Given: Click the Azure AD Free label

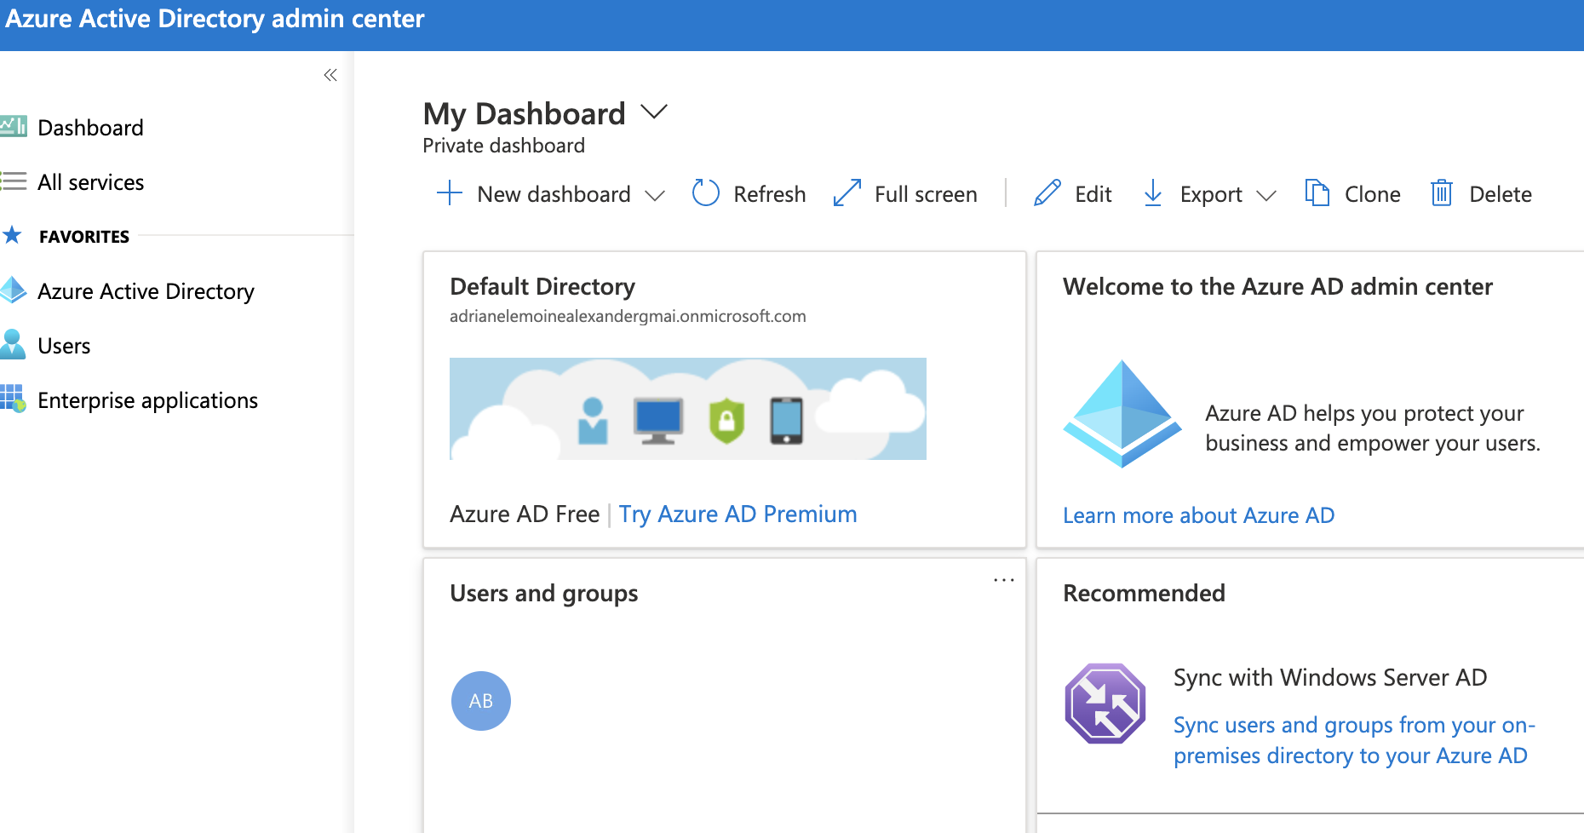Looking at the screenshot, I should coord(525,514).
